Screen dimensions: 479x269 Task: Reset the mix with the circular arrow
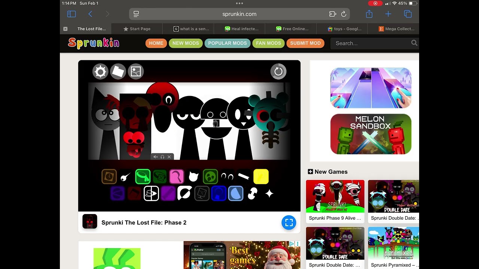click(278, 71)
